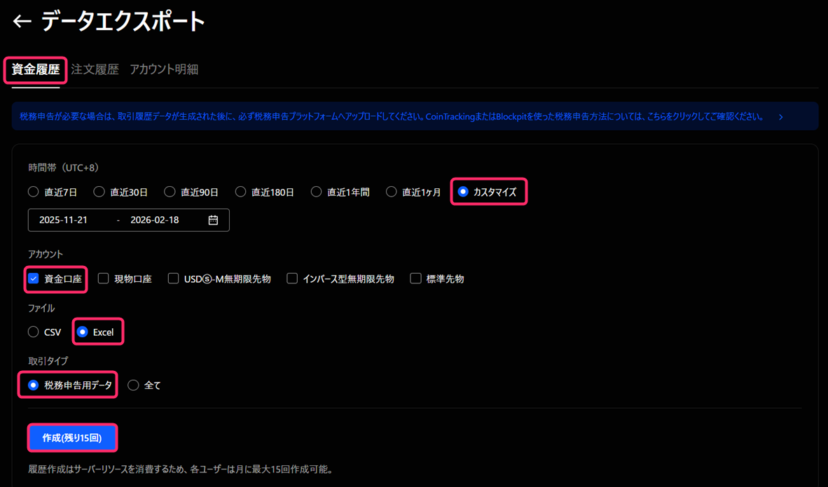
Task: Click the back arrow beside データエクスポート
Action: tap(22, 22)
